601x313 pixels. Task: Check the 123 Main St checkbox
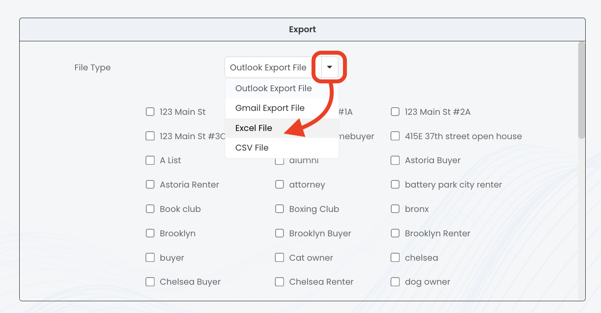click(150, 112)
